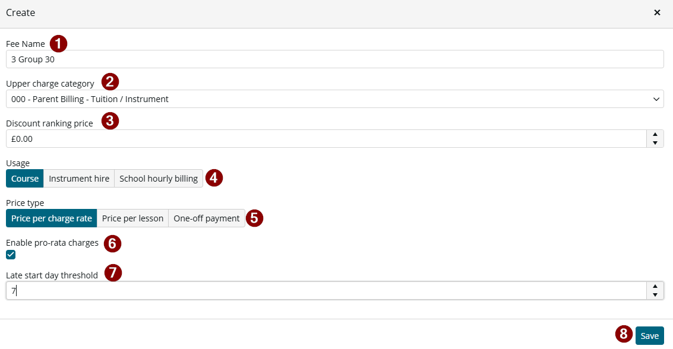Decrease the Discount ranking price using down arrow
Image resolution: width=673 pixels, height=349 pixels.
pyautogui.click(x=655, y=143)
